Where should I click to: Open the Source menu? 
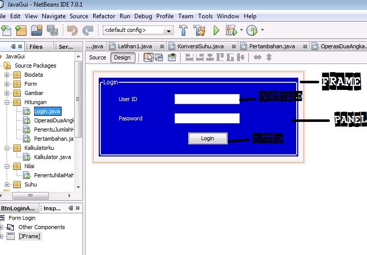79,16
